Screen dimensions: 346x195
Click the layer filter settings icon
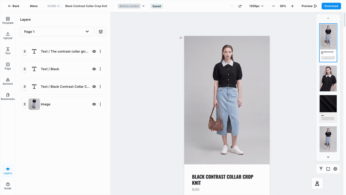tap(101, 32)
